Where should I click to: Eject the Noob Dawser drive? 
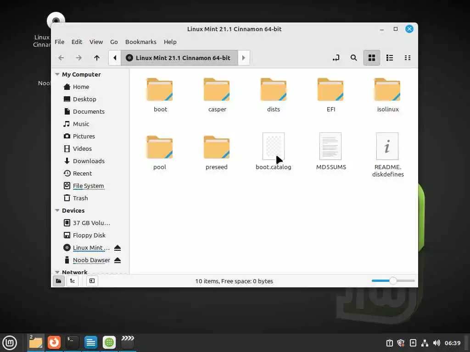[117, 260]
